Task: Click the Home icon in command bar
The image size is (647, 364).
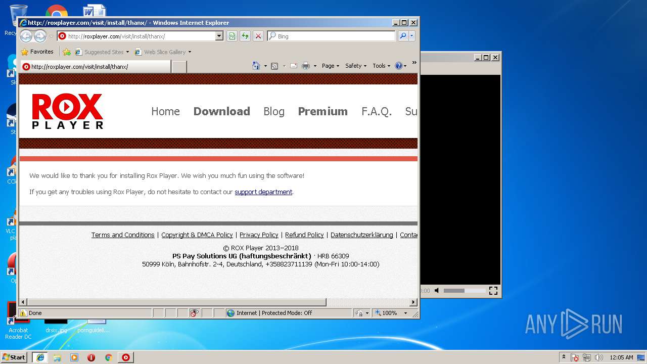Action: click(256, 66)
